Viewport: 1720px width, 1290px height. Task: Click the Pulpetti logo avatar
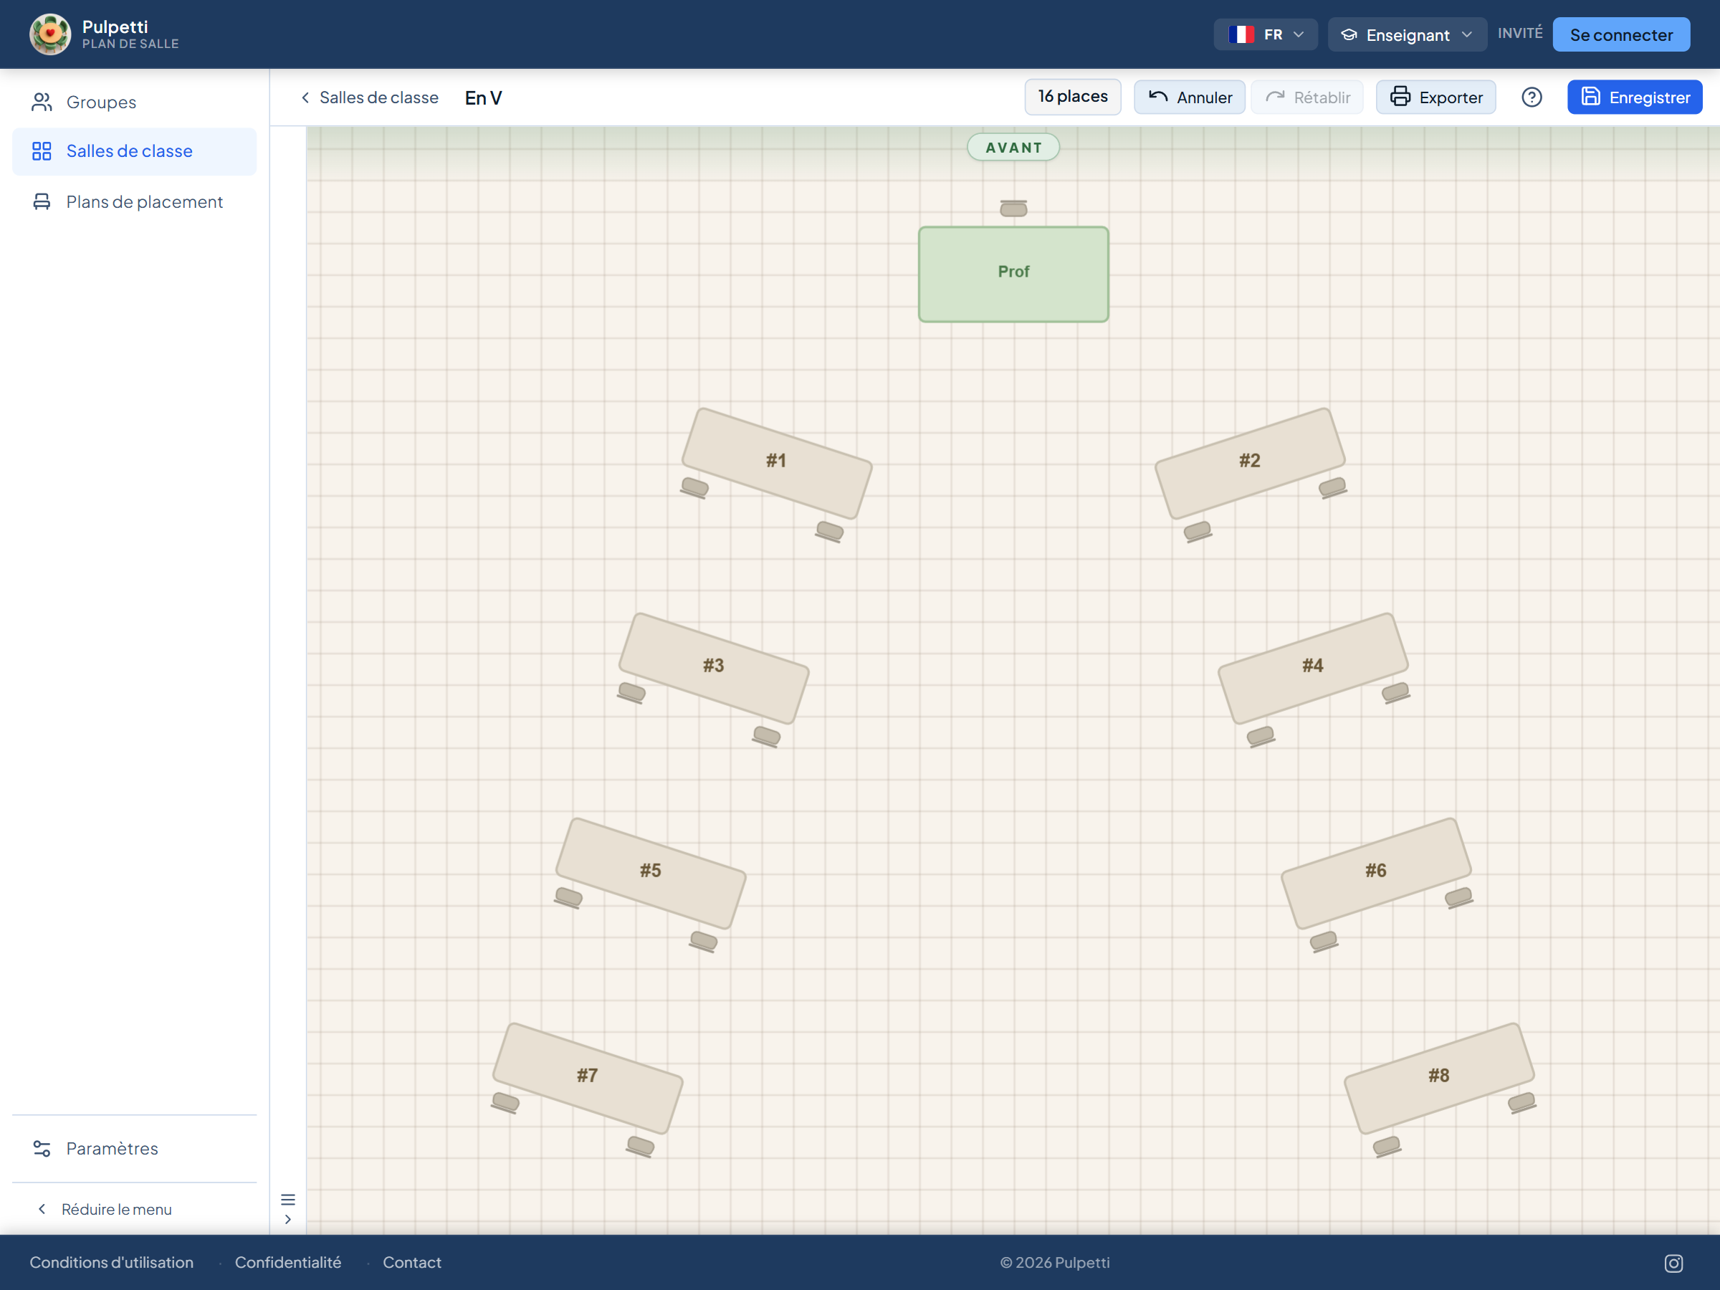pos(51,34)
